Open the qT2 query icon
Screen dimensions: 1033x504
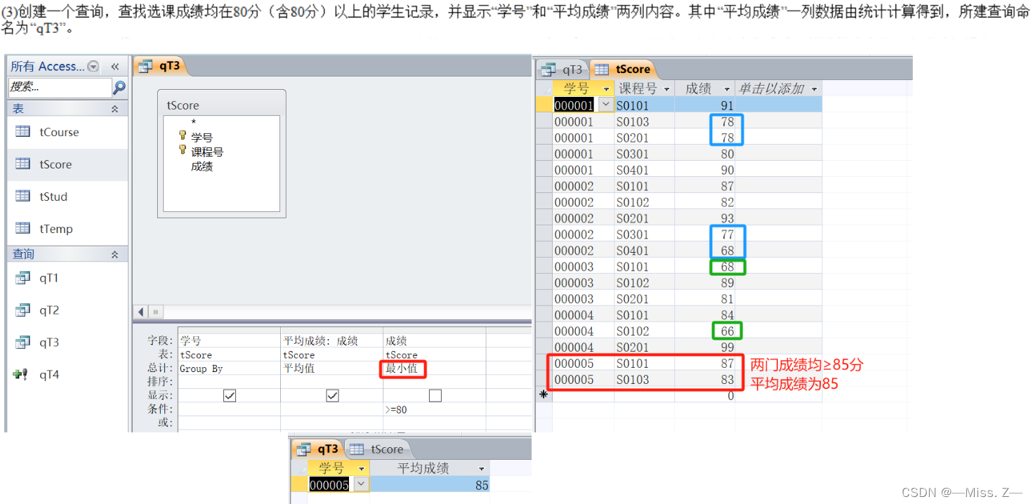(x=23, y=310)
